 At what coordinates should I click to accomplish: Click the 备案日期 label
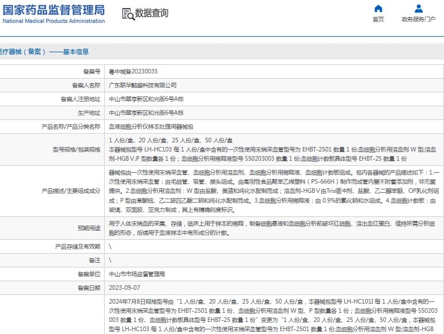pos(89,288)
